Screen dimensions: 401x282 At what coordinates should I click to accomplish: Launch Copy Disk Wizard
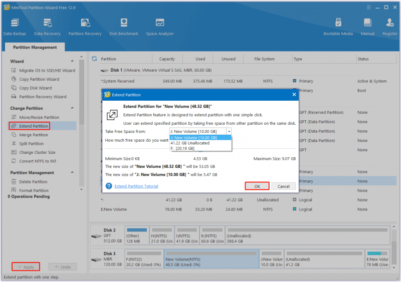point(32,88)
